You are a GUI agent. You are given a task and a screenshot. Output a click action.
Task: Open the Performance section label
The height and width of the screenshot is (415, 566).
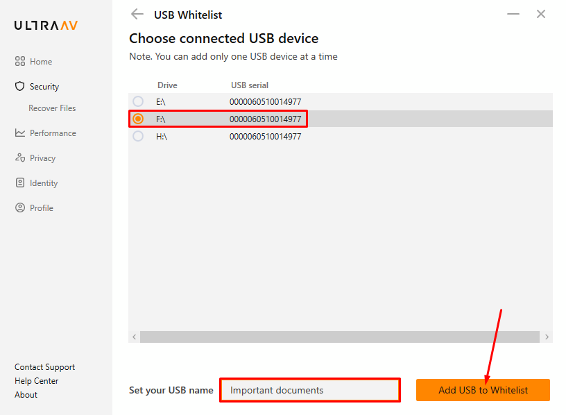53,133
